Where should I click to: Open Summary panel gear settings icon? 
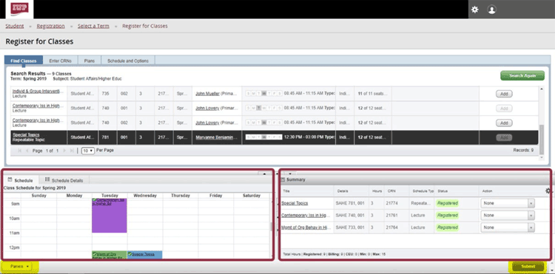[548, 191]
